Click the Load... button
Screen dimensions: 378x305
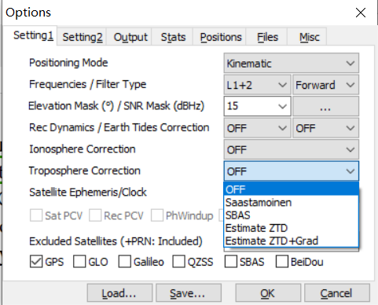pyautogui.click(x=119, y=293)
